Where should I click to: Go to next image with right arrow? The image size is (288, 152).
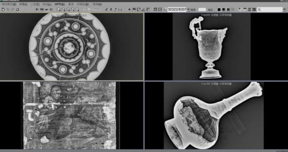tap(29, 10)
